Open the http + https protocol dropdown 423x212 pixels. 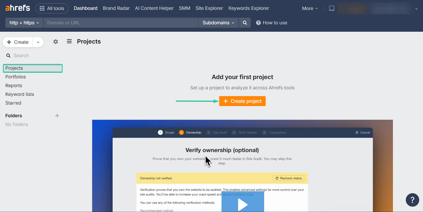coord(24,23)
